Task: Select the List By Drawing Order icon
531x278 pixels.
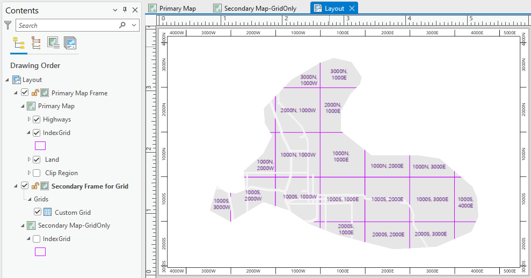Action: [19, 43]
